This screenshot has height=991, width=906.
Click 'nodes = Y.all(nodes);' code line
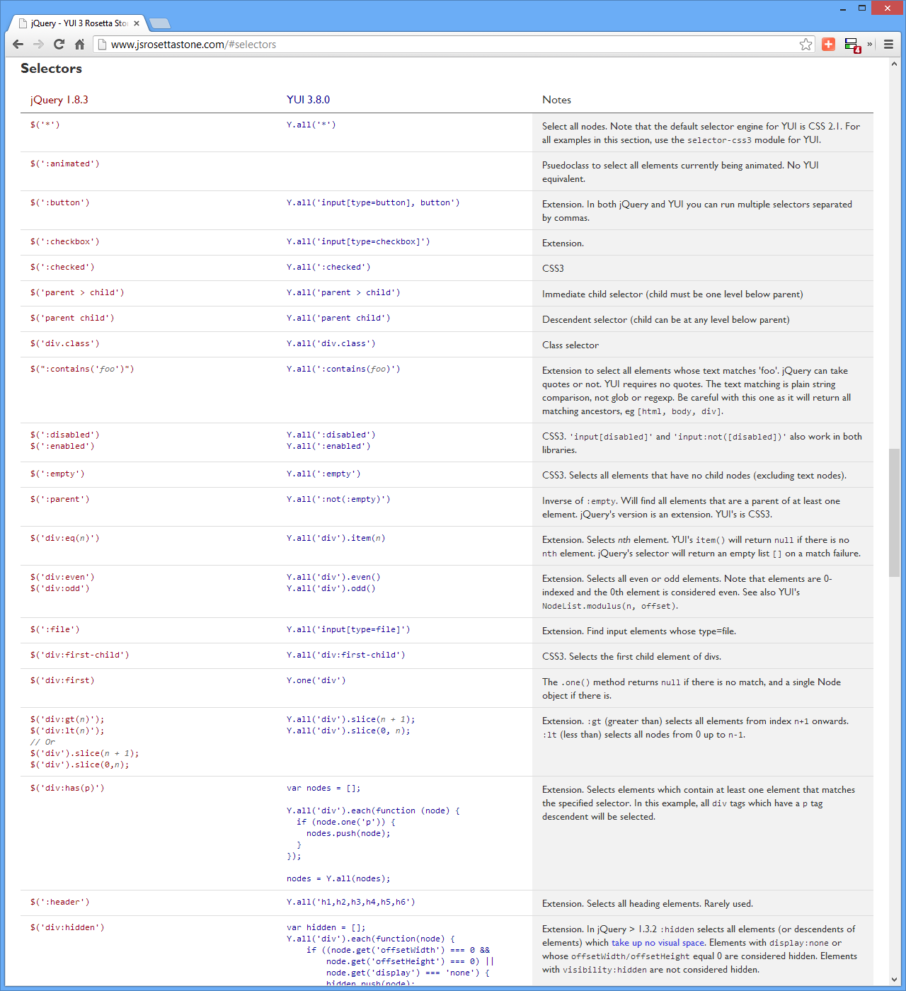(338, 878)
